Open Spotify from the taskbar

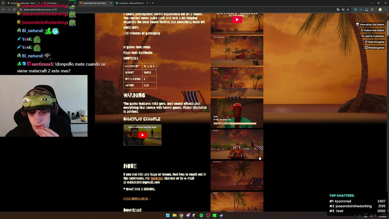(x=201, y=215)
